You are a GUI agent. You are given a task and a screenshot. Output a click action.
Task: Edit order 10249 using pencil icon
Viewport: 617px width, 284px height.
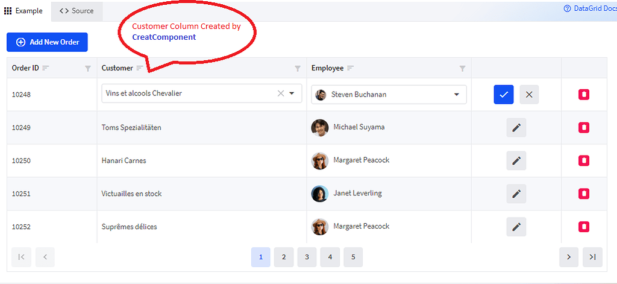coord(516,128)
